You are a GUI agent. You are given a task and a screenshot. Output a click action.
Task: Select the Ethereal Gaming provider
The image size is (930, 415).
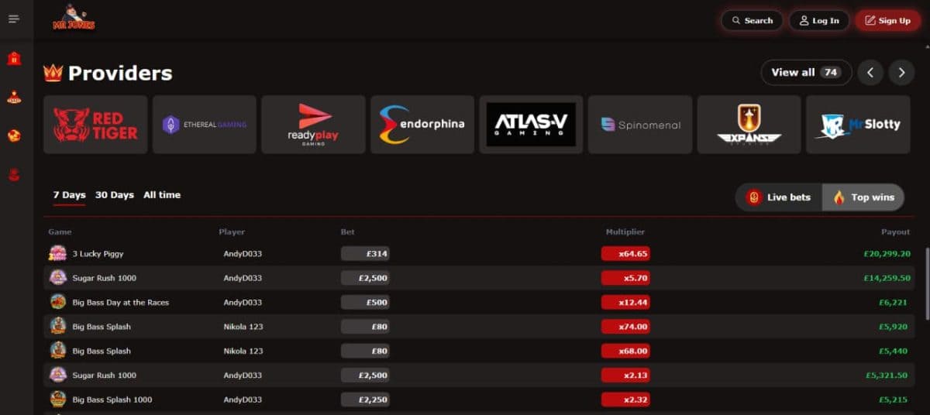205,125
